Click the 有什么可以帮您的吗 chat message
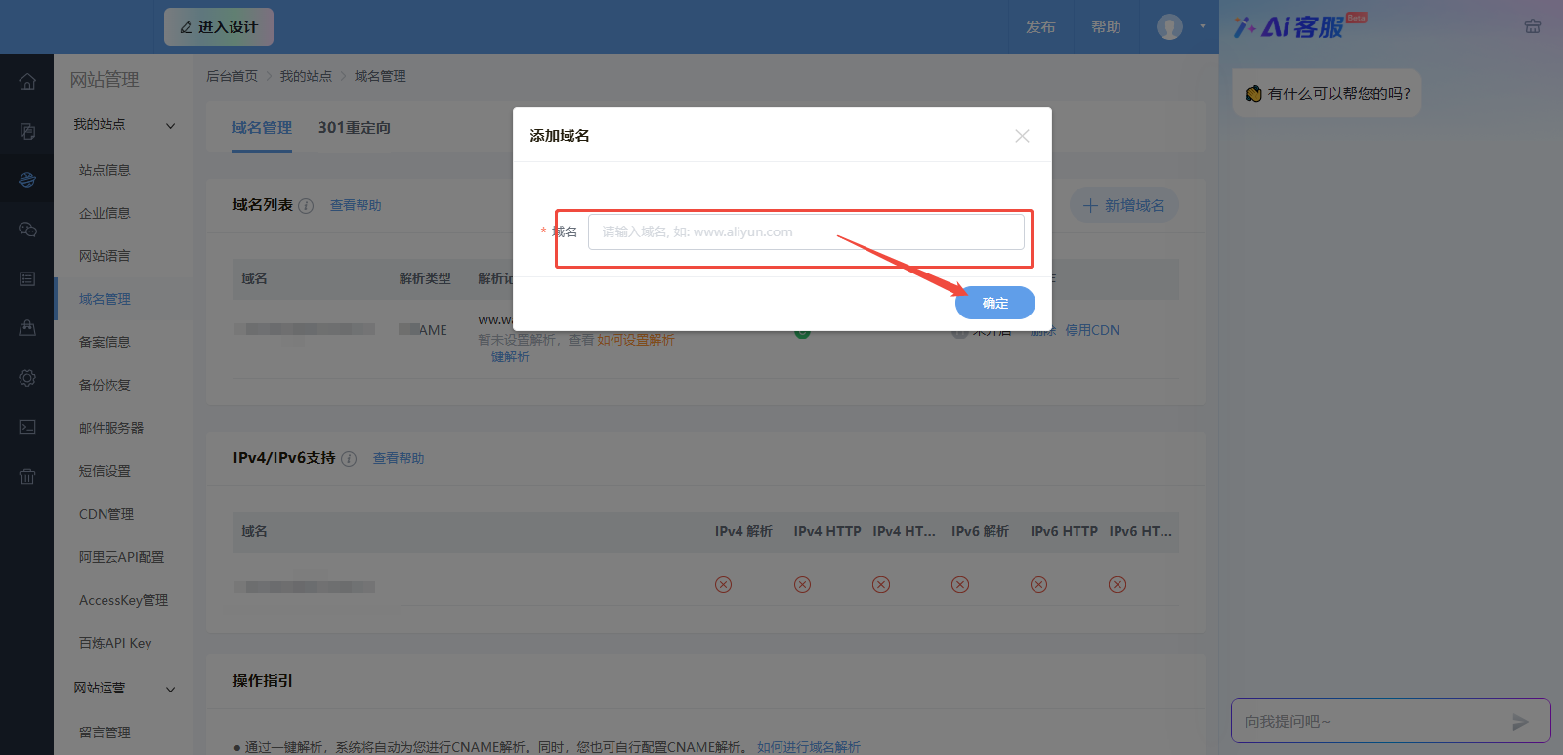This screenshot has height=755, width=1563. [1327, 94]
